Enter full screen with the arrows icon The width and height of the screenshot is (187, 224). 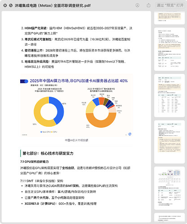tap(11, 5)
